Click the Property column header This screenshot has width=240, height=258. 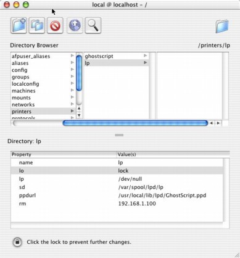[x=22, y=154]
